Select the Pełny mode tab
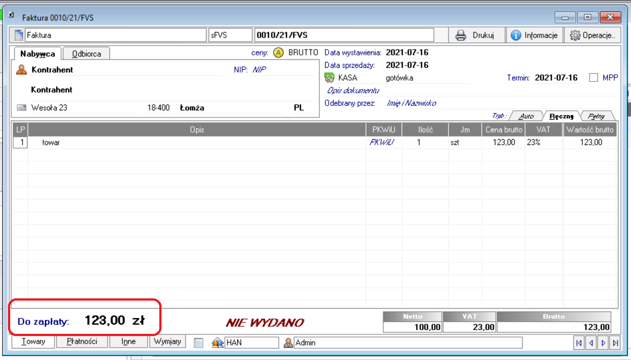This screenshot has height=360, width=631. tap(597, 117)
